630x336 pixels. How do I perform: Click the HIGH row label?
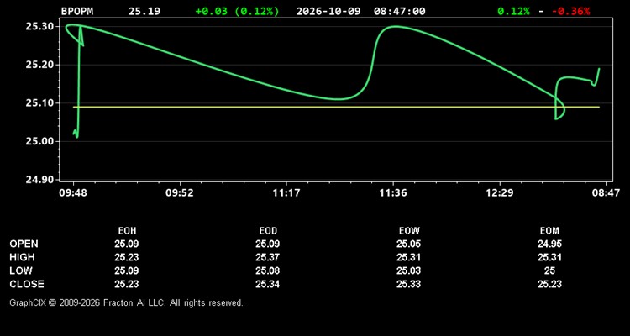tap(22, 257)
